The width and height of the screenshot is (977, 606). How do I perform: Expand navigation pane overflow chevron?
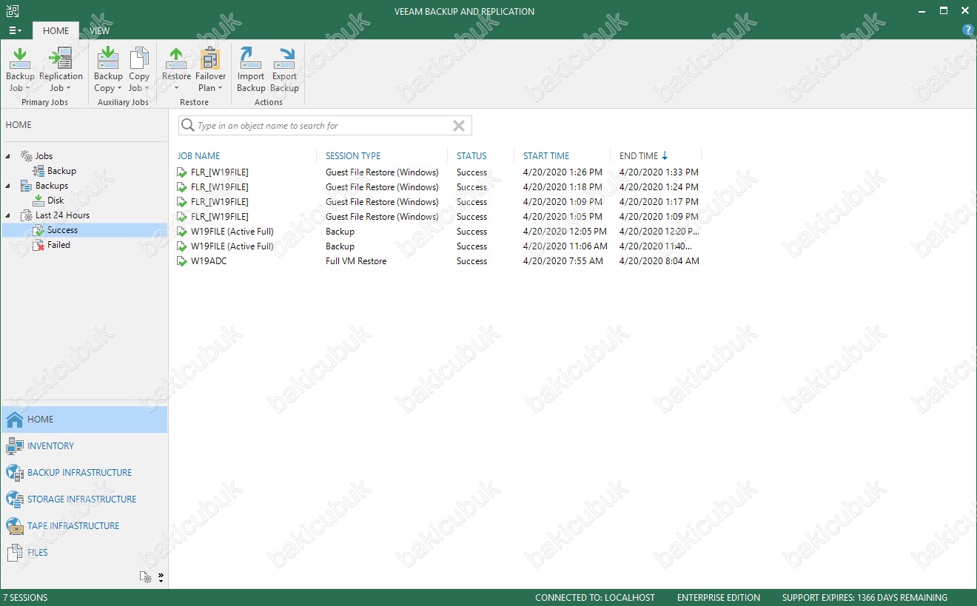point(161,577)
